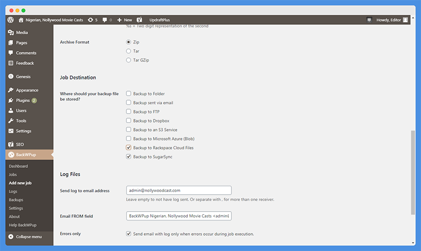Open the UpdraftPlus admin bar menu
The image size is (421, 251).
pos(159,20)
